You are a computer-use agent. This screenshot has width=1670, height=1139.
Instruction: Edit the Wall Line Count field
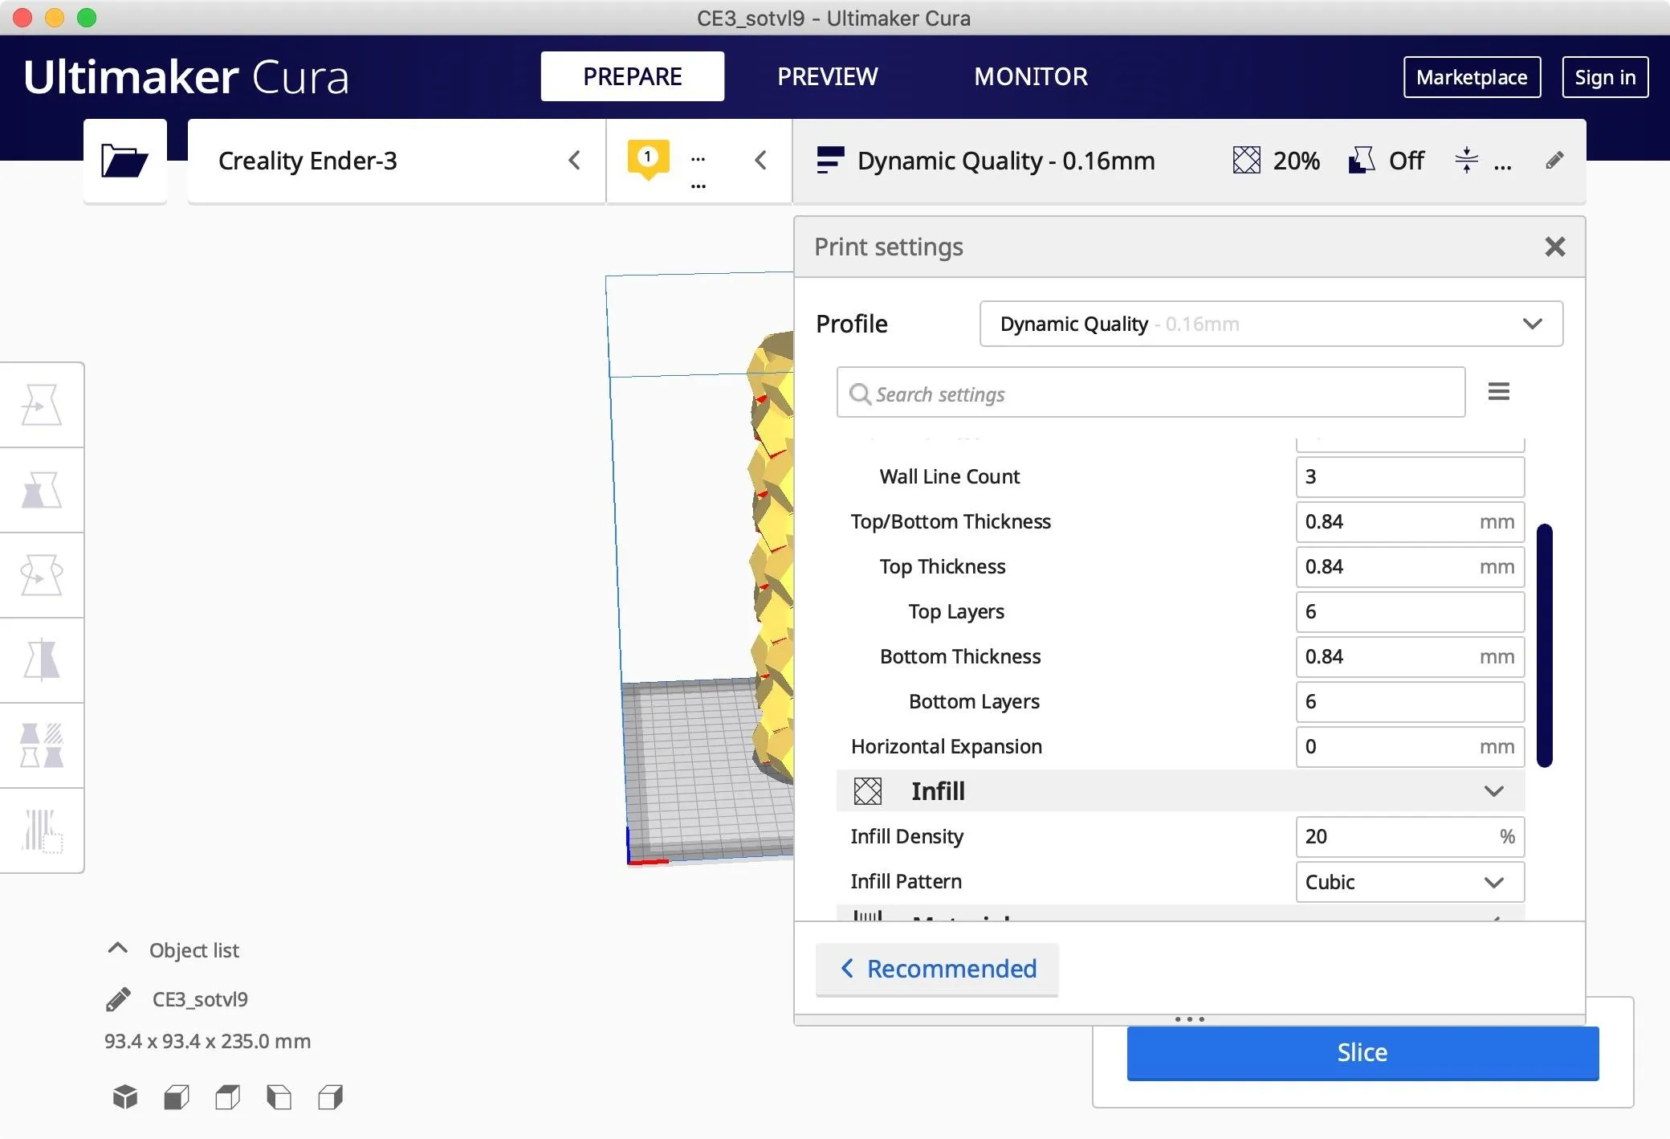[1410, 477]
